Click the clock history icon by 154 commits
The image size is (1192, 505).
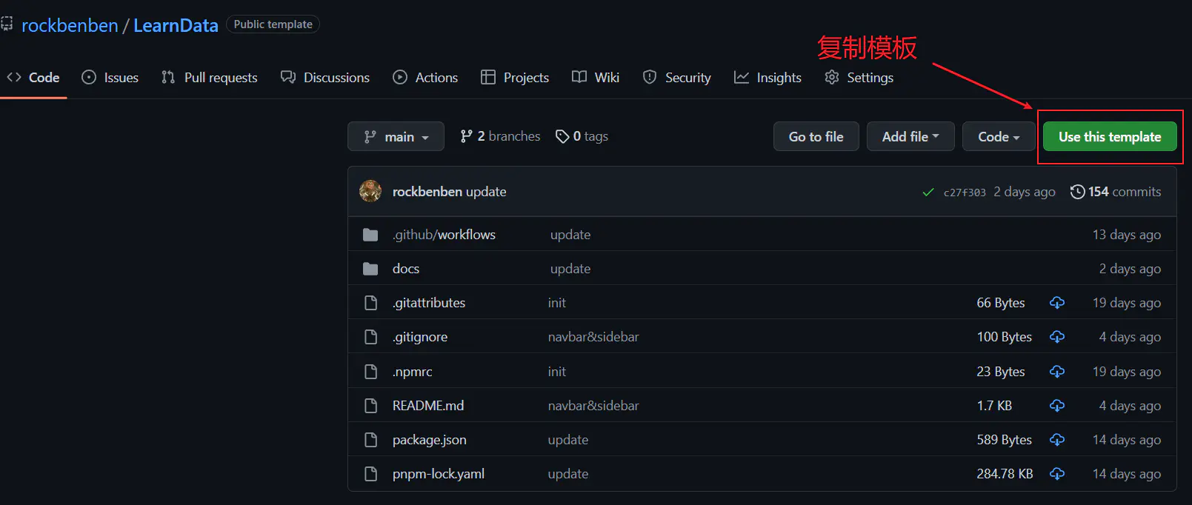click(1078, 192)
